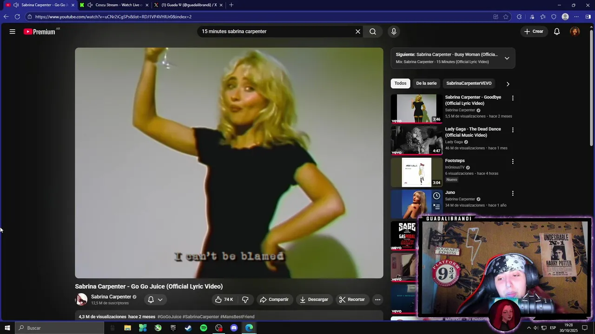
Task: Show hidden system tray icons chevron
Action: (529, 328)
